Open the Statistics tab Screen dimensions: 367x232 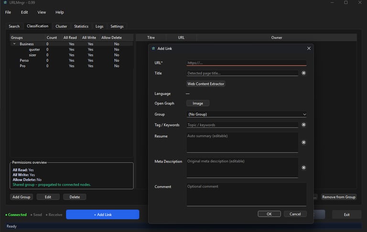point(81,26)
